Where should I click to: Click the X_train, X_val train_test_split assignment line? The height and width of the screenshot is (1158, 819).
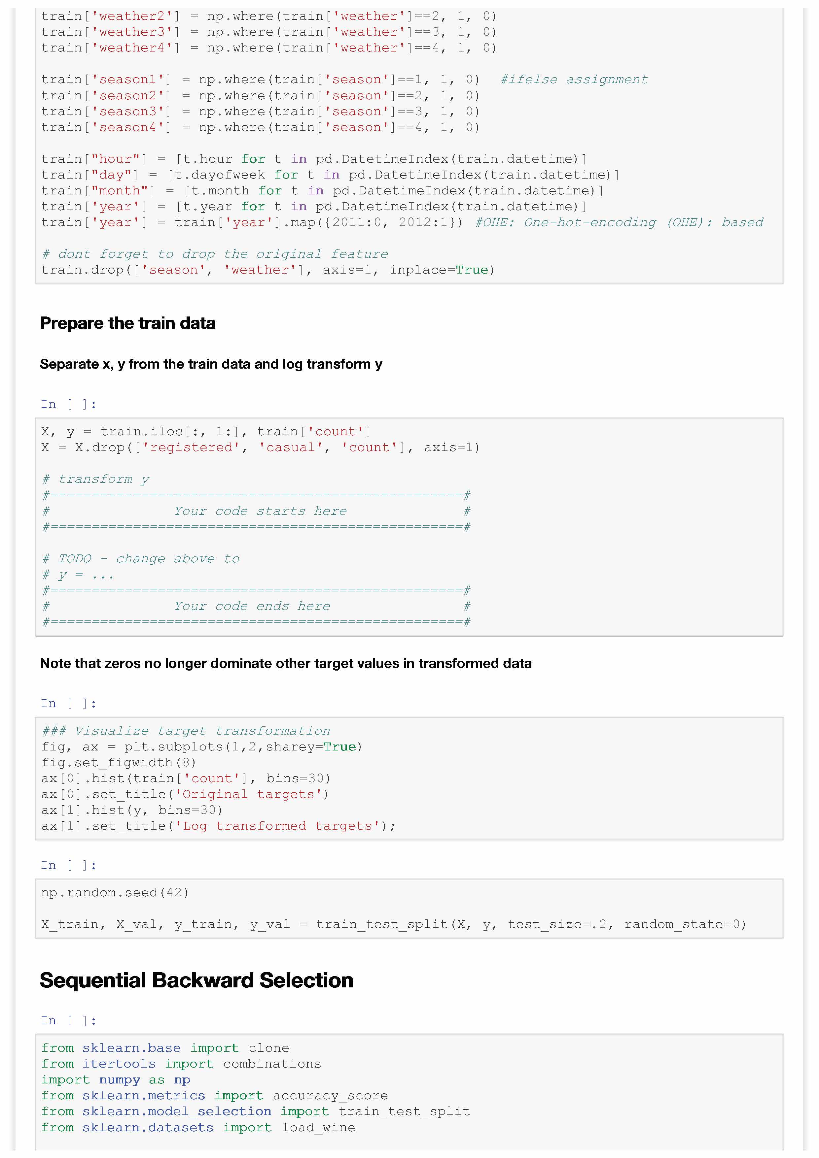coord(393,924)
